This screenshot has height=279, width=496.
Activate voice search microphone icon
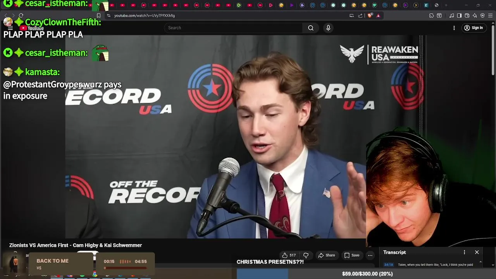[328, 28]
